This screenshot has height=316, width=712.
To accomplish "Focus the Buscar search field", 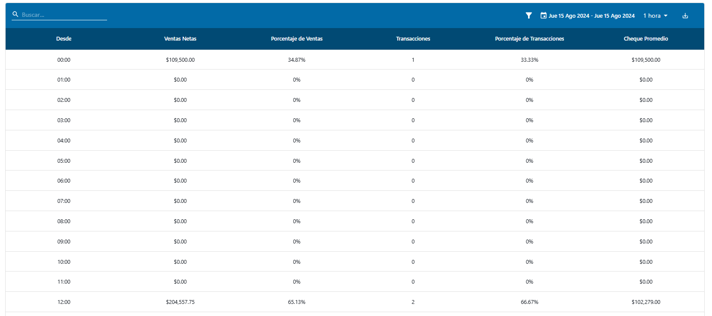I will tap(63, 15).
